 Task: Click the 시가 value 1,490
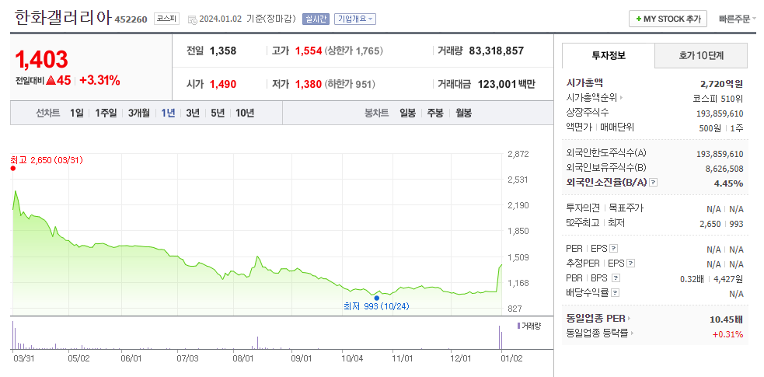pyautogui.click(x=223, y=84)
